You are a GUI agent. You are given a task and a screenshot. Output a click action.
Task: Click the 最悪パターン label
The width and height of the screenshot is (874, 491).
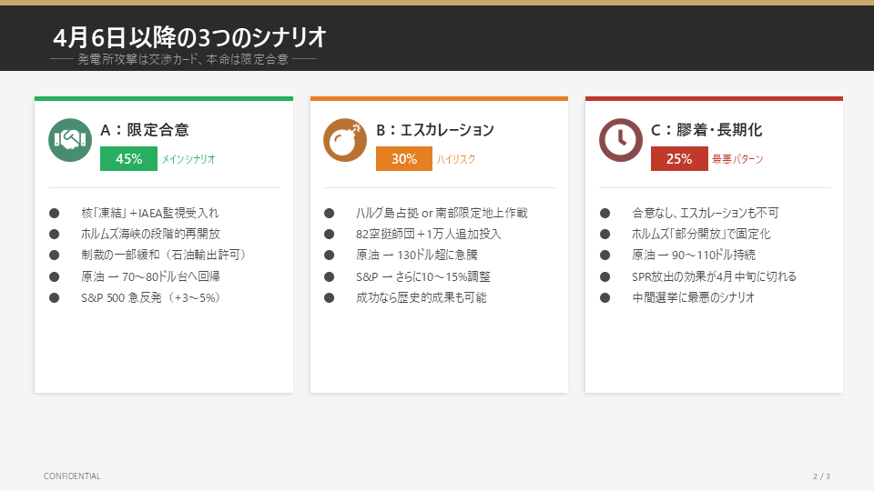(737, 159)
